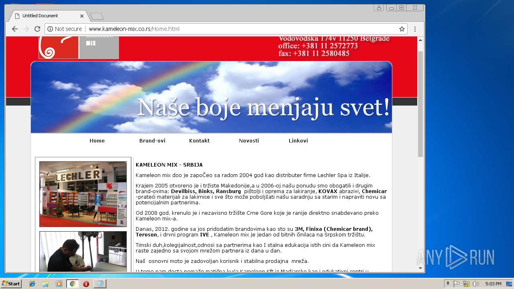Screen dimensions: 514x289
Task: Open the media player taskbar icon
Action: pyautogui.click(x=59, y=284)
